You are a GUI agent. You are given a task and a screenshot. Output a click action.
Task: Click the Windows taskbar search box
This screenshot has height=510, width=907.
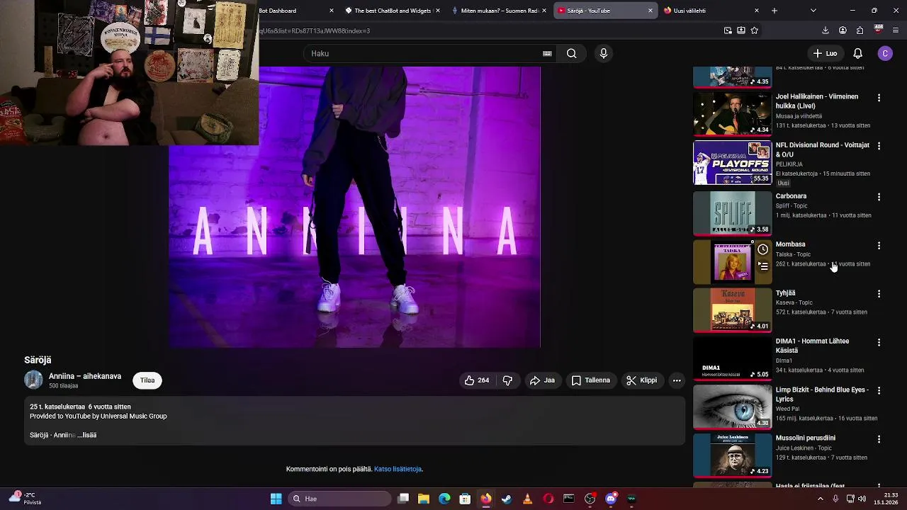coord(341,499)
